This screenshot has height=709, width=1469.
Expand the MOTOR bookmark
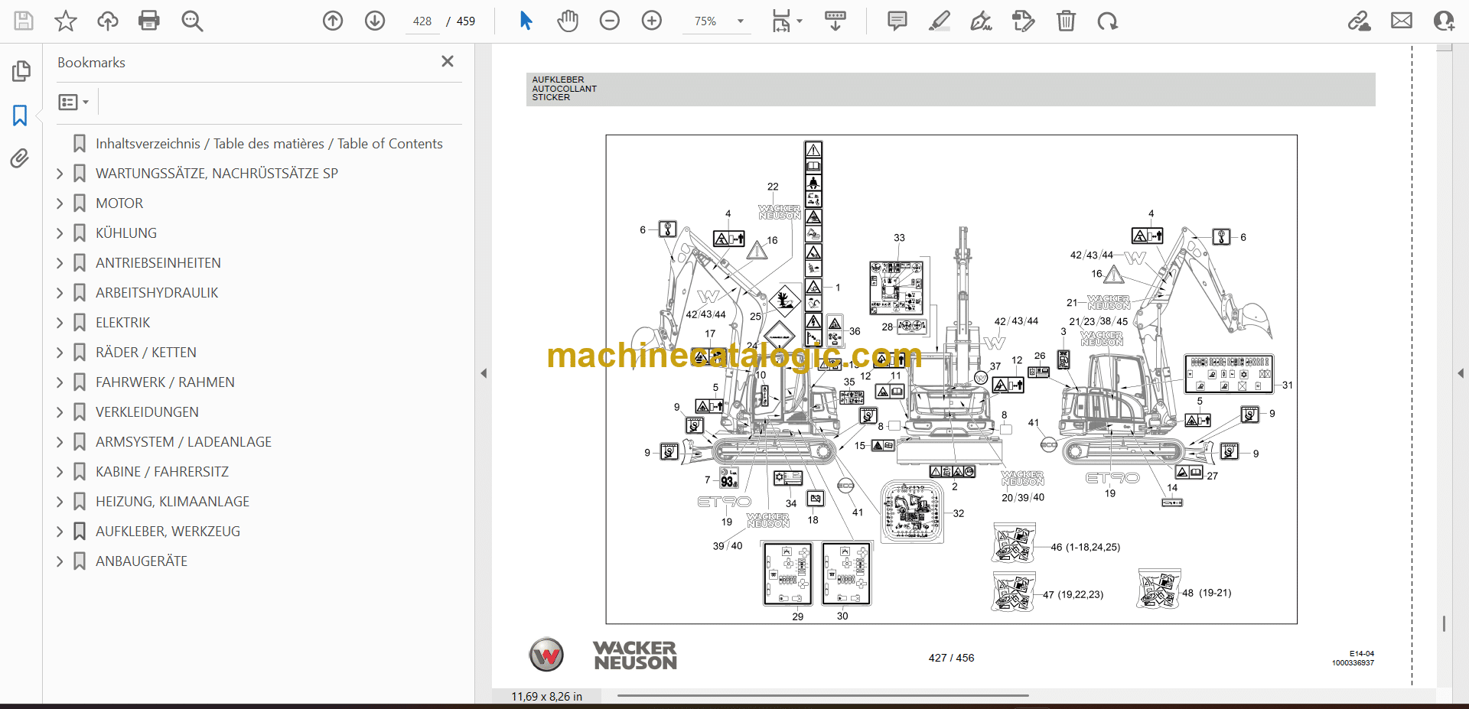pos(60,203)
